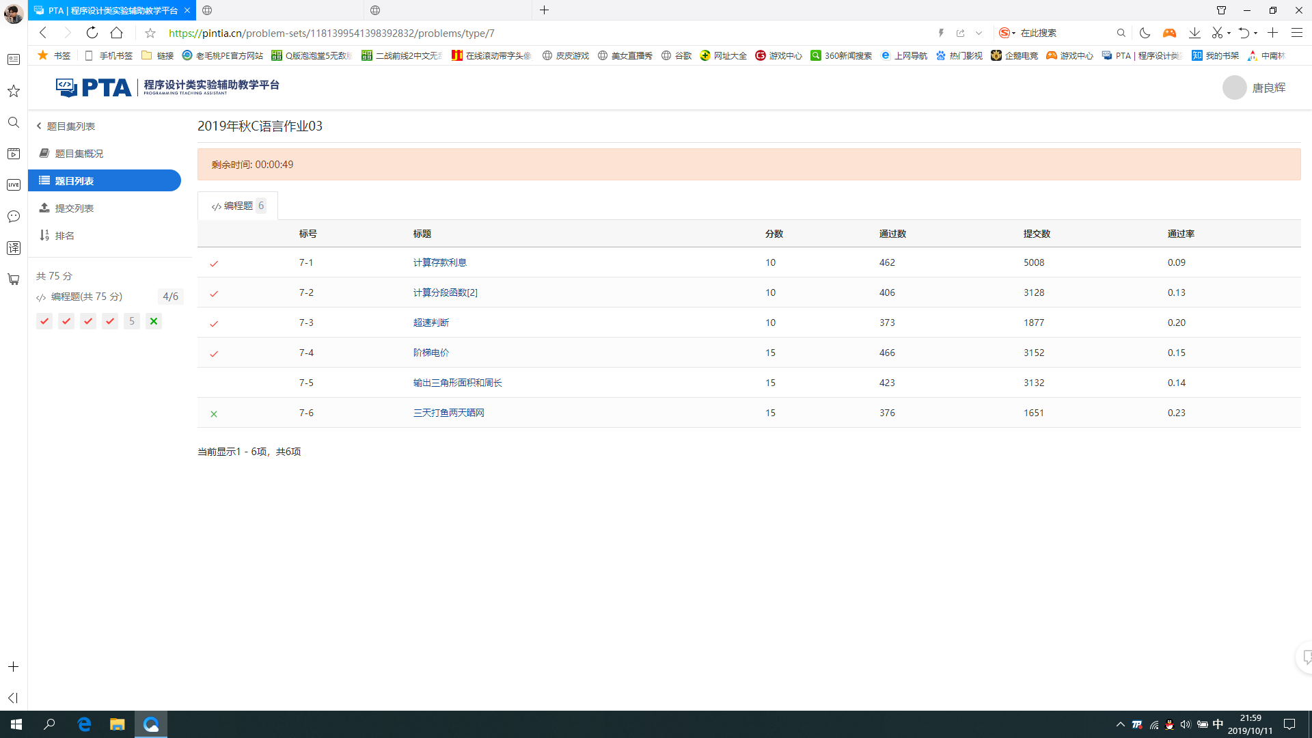Collapse the browser sidebar arrow

coord(13,698)
